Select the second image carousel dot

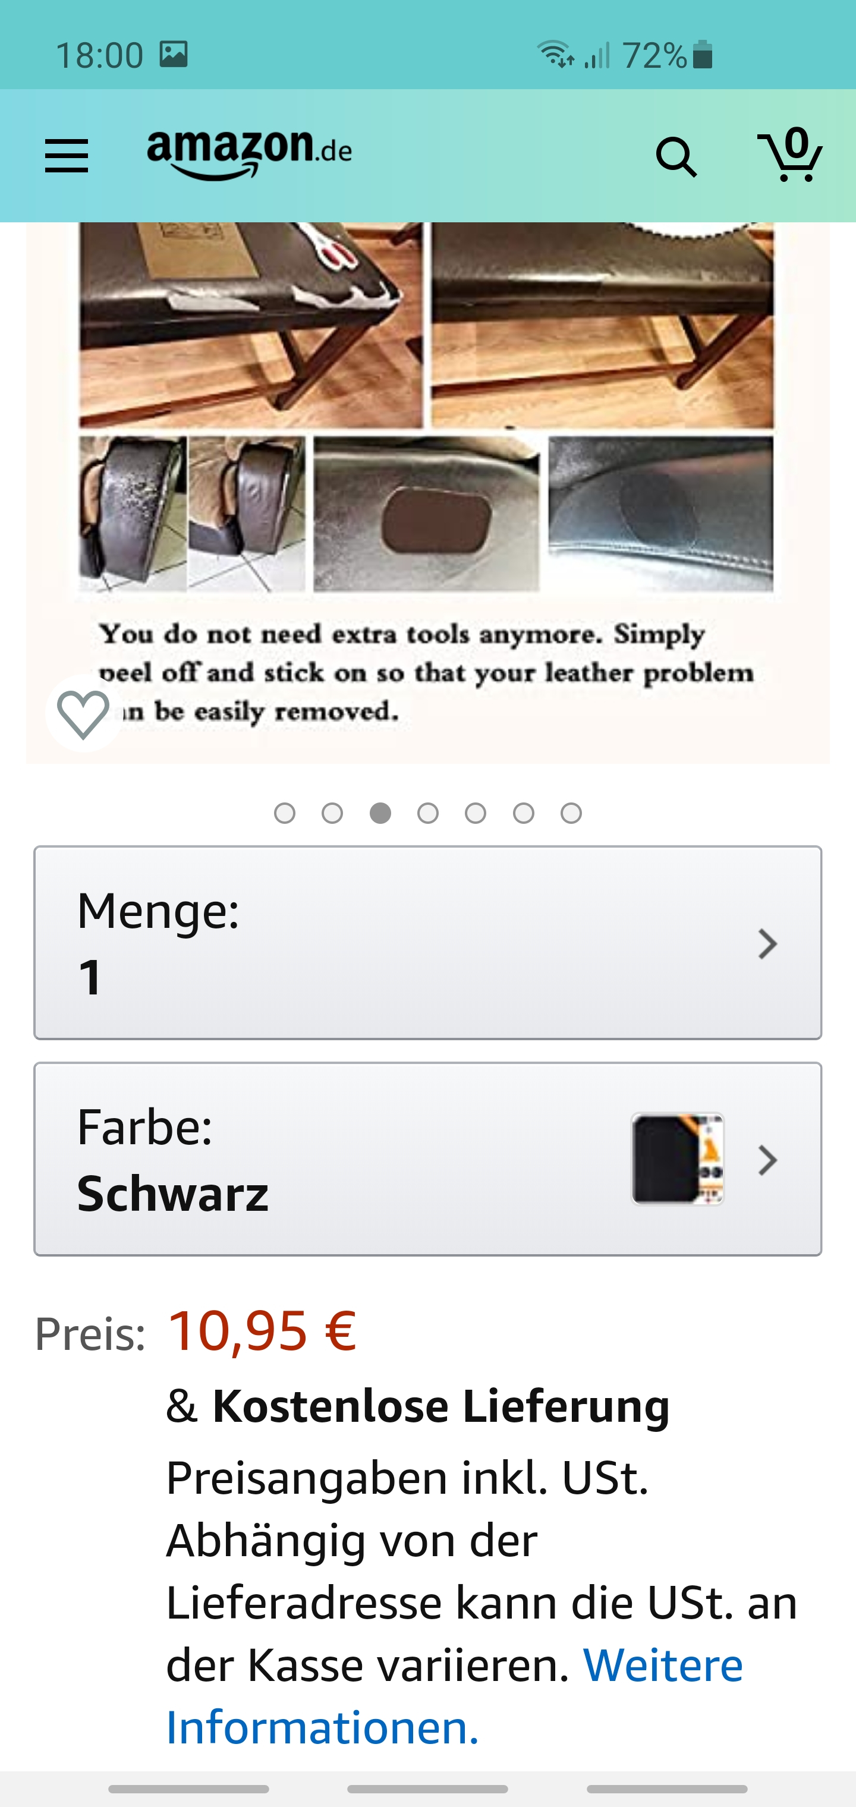pyautogui.click(x=332, y=813)
